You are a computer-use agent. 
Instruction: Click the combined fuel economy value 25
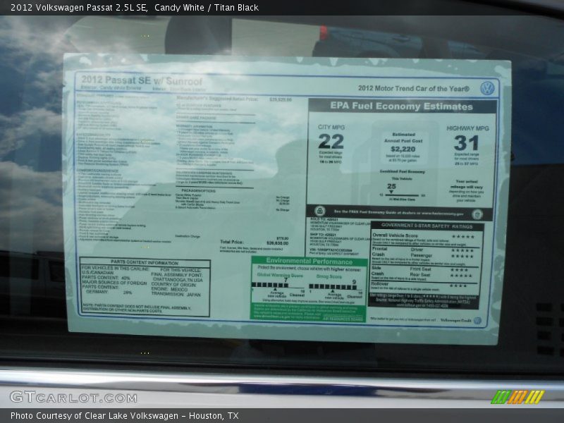(x=391, y=186)
